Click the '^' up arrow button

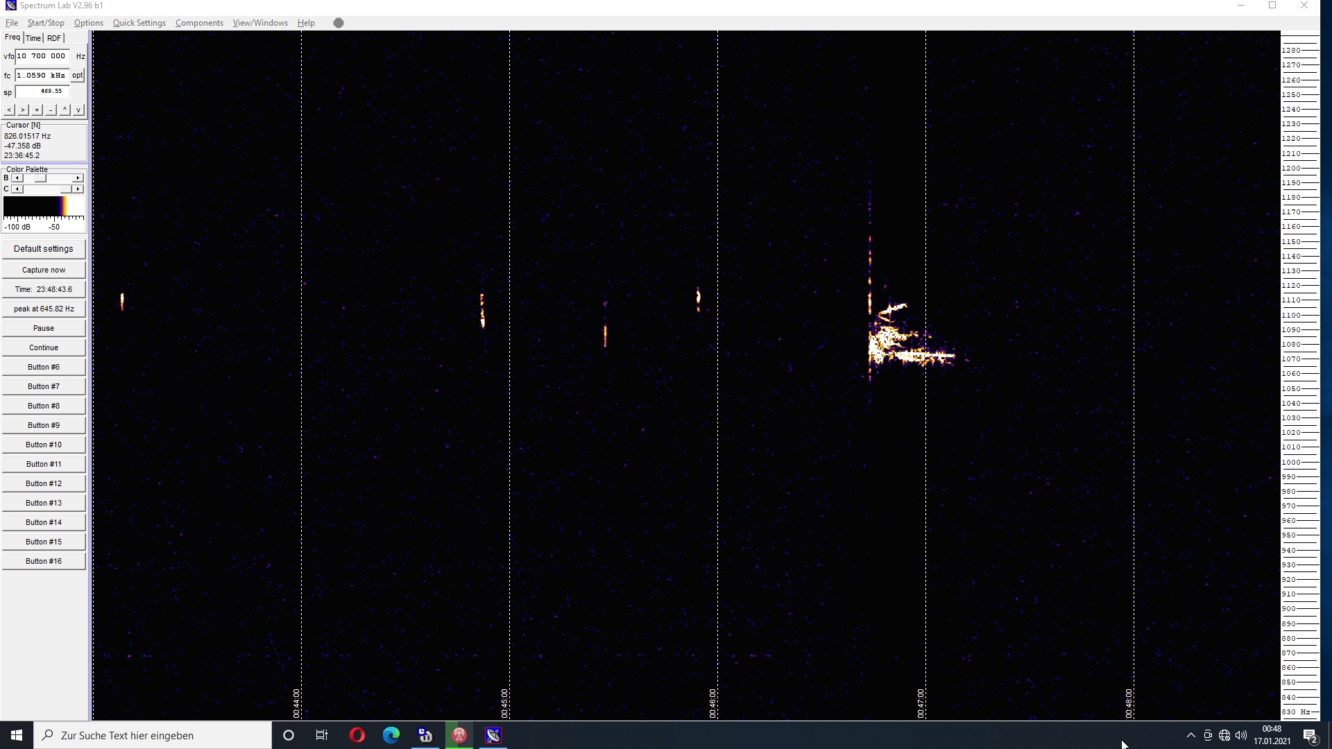65,110
